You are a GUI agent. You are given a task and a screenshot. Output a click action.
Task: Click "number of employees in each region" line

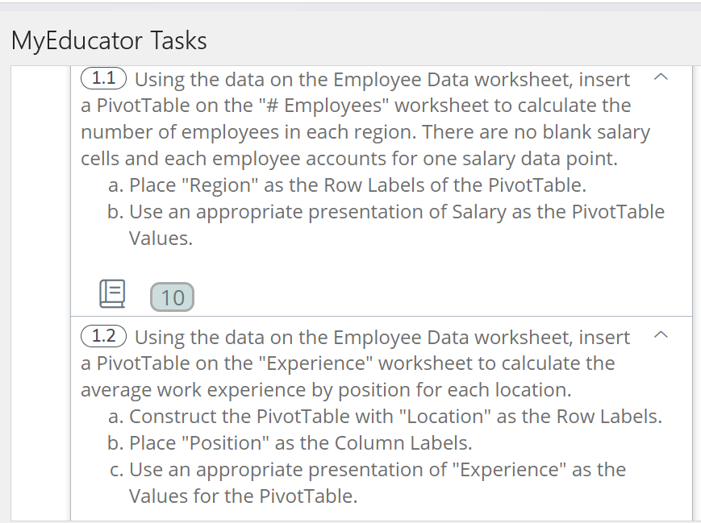[365, 132]
